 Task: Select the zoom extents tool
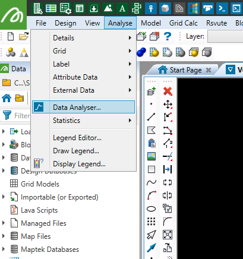click(x=168, y=235)
